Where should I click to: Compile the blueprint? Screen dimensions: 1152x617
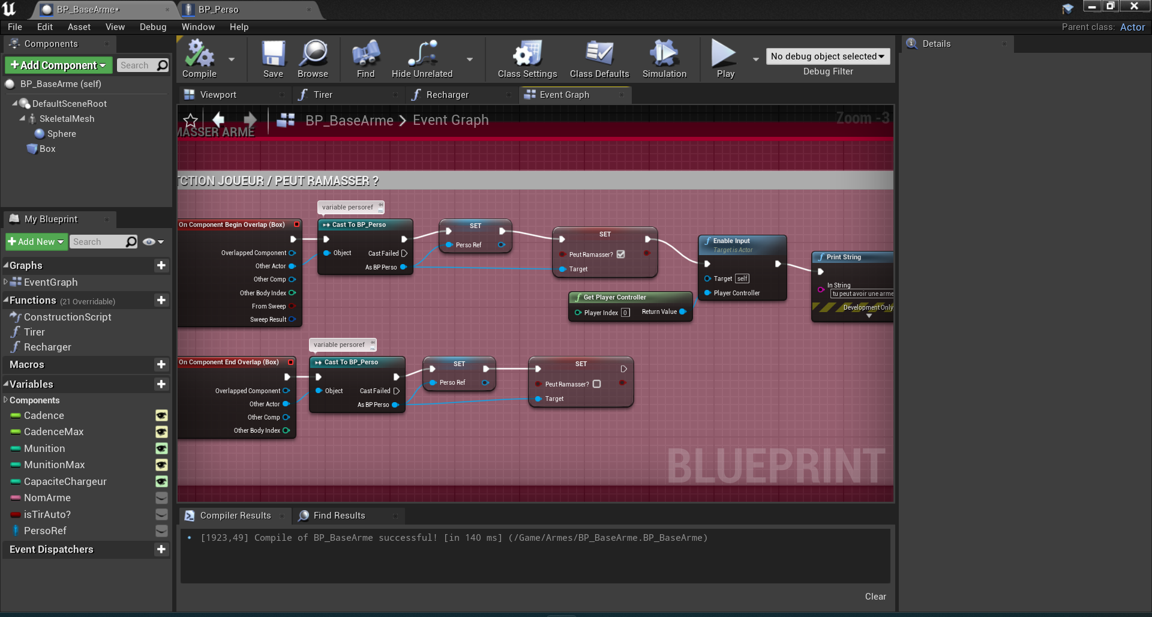200,59
